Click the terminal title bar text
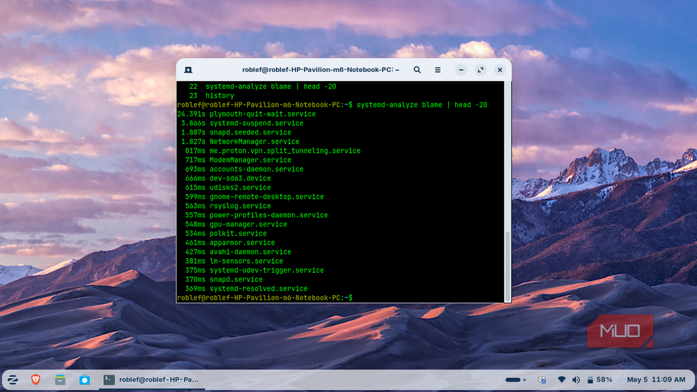Image resolution: width=697 pixels, height=392 pixels. click(x=321, y=70)
